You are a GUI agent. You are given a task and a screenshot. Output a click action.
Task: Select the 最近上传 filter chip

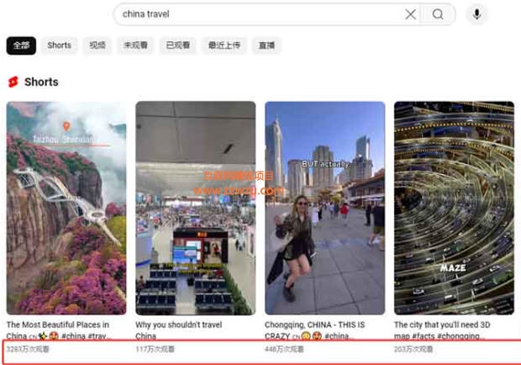point(224,45)
